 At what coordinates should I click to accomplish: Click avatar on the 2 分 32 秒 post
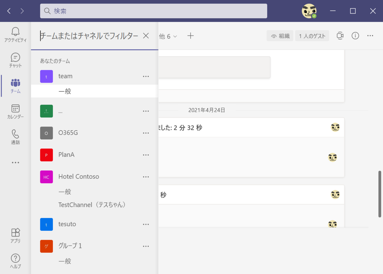click(x=335, y=127)
